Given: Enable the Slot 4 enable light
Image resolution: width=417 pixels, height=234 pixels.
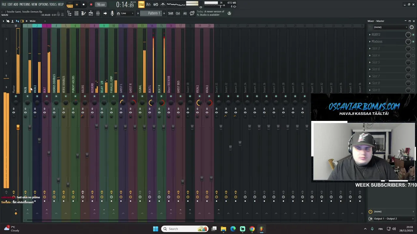Looking at the screenshot, I should 413,56.
